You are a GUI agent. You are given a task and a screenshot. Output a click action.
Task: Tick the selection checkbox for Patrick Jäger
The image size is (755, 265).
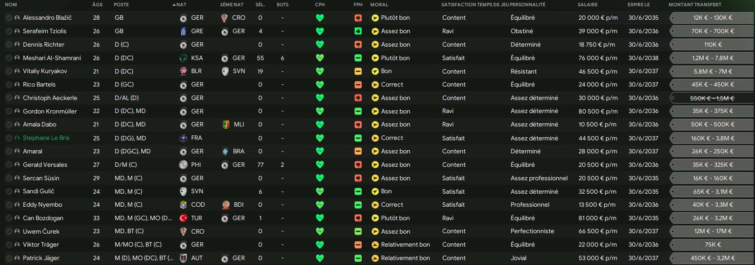point(9,258)
